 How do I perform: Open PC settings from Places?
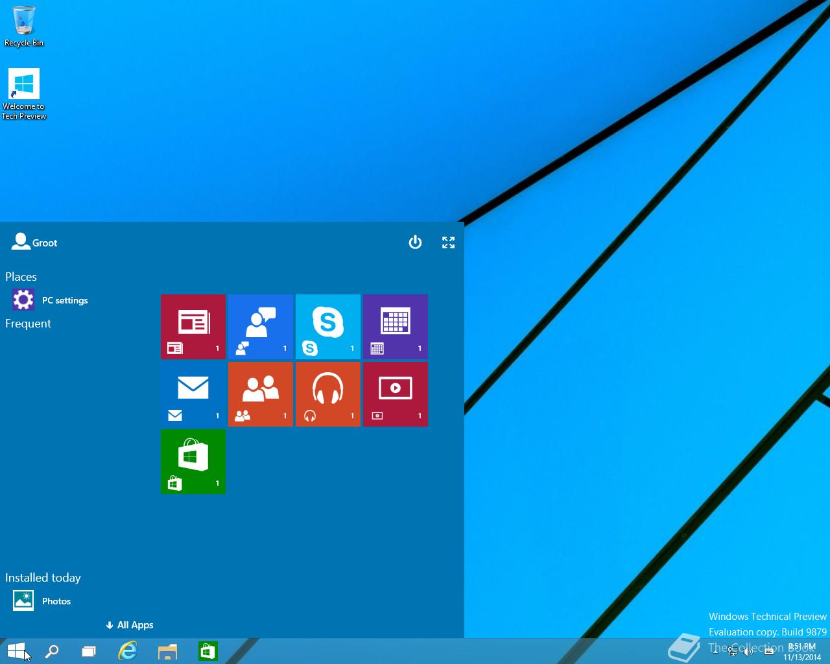[x=51, y=300]
